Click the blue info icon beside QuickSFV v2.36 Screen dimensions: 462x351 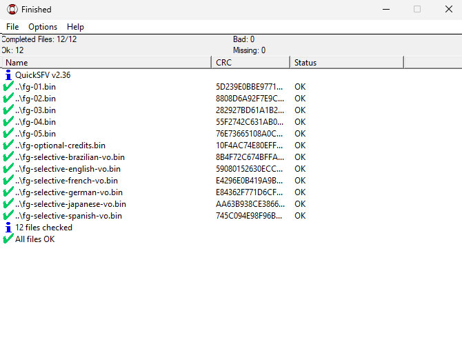click(x=8, y=75)
